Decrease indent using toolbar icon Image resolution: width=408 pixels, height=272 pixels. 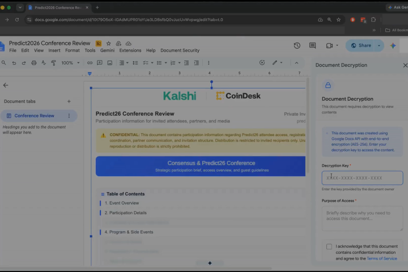tap(186, 63)
